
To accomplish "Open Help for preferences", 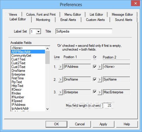I will (x=127, y=124).
